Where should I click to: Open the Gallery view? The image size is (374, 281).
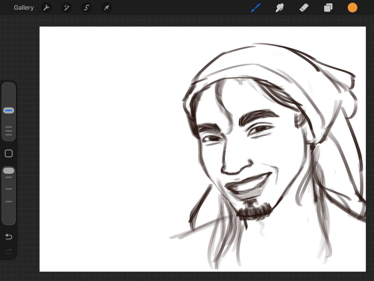[x=24, y=8]
